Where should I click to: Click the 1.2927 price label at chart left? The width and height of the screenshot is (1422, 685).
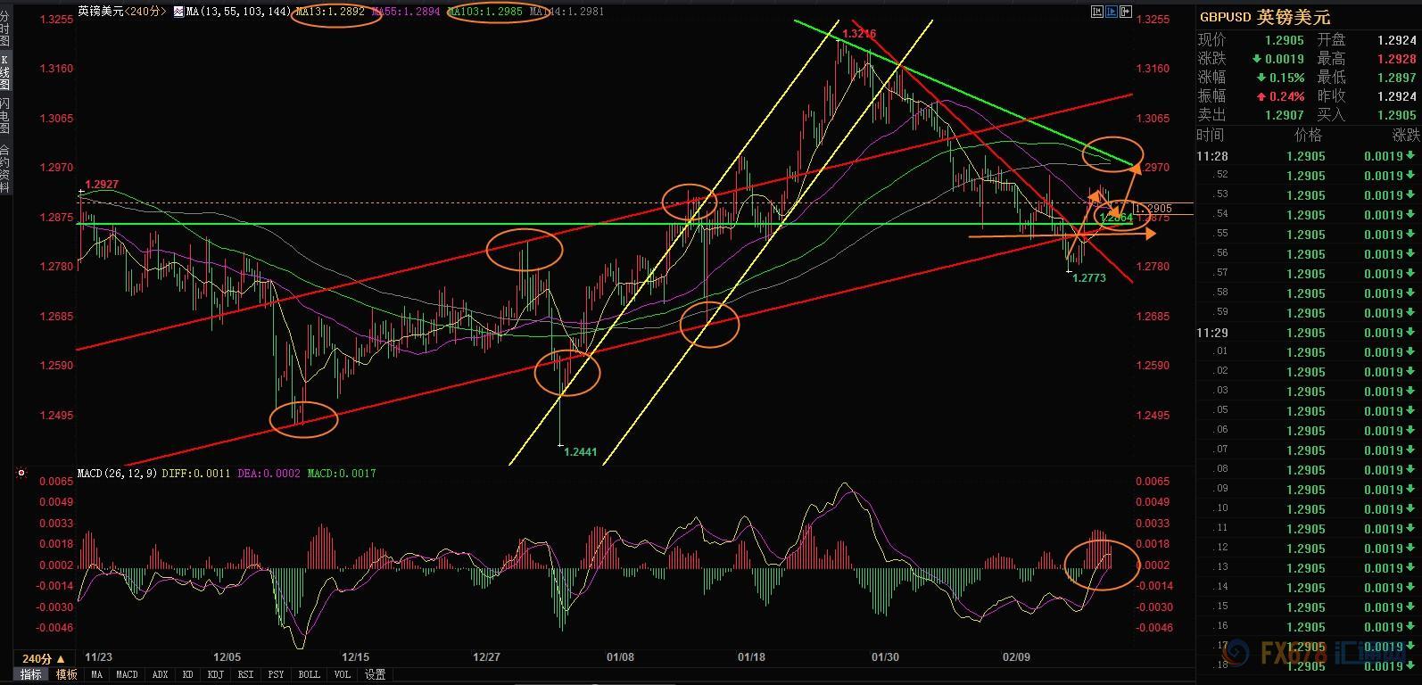pos(102,185)
